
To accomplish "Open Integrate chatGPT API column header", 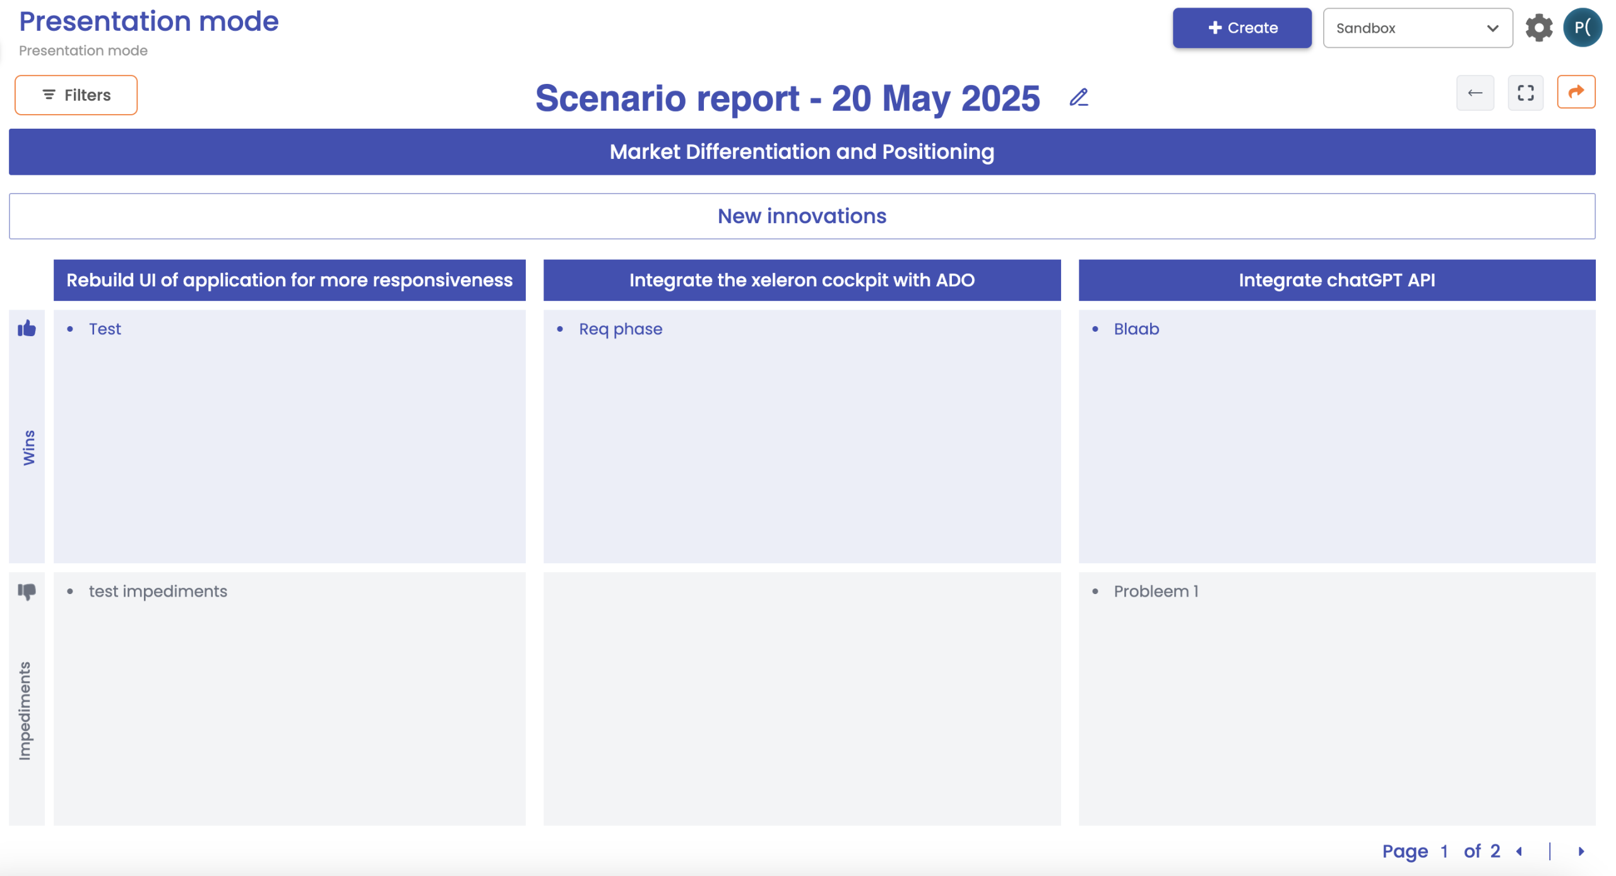I will point(1336,280).
